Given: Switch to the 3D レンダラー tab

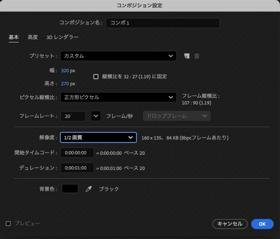Looking at the screenshot, I should click(62, 37).
